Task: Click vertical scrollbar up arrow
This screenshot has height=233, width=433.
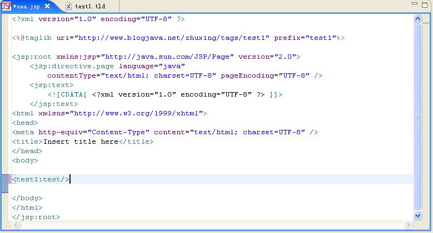Action: (417, 19)
